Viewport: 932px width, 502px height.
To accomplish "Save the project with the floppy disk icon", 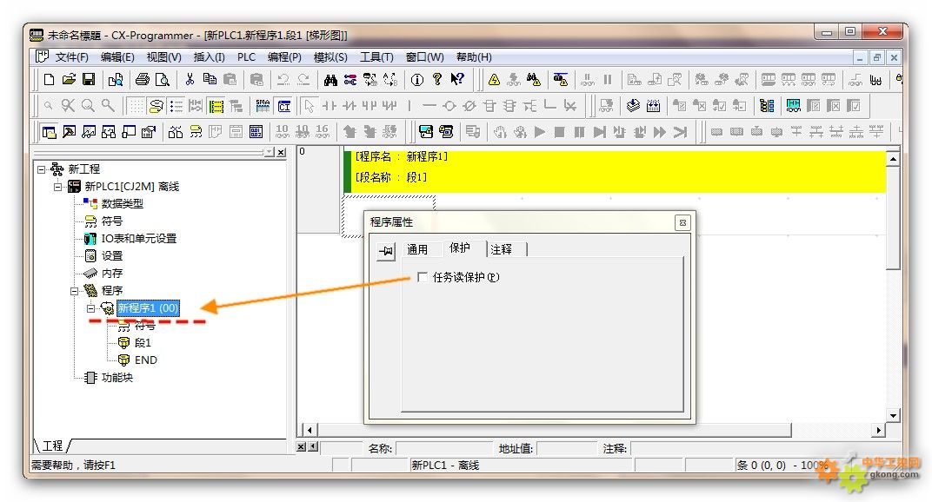I will click(89, 80).
